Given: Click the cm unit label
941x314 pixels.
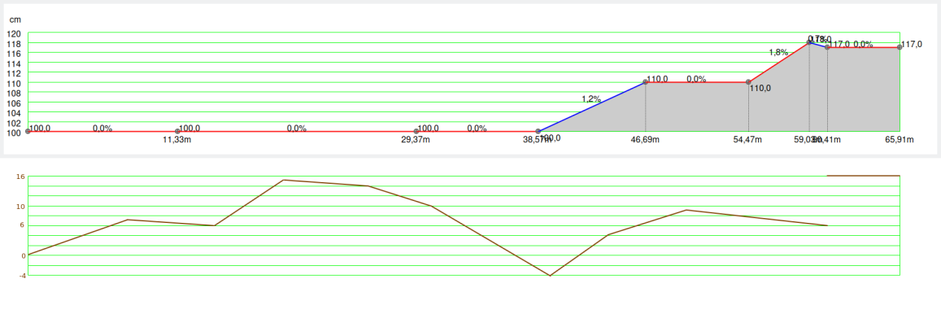Looking at the screenshot, I should pyautogui.click(x=15, y=20).
